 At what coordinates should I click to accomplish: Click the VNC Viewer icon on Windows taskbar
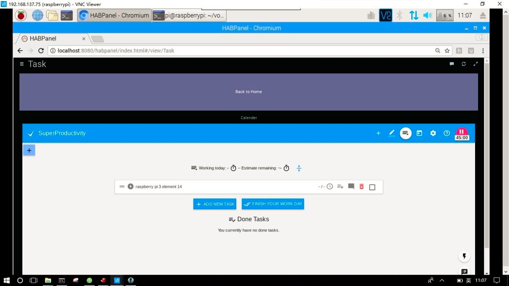pos(117,280)
